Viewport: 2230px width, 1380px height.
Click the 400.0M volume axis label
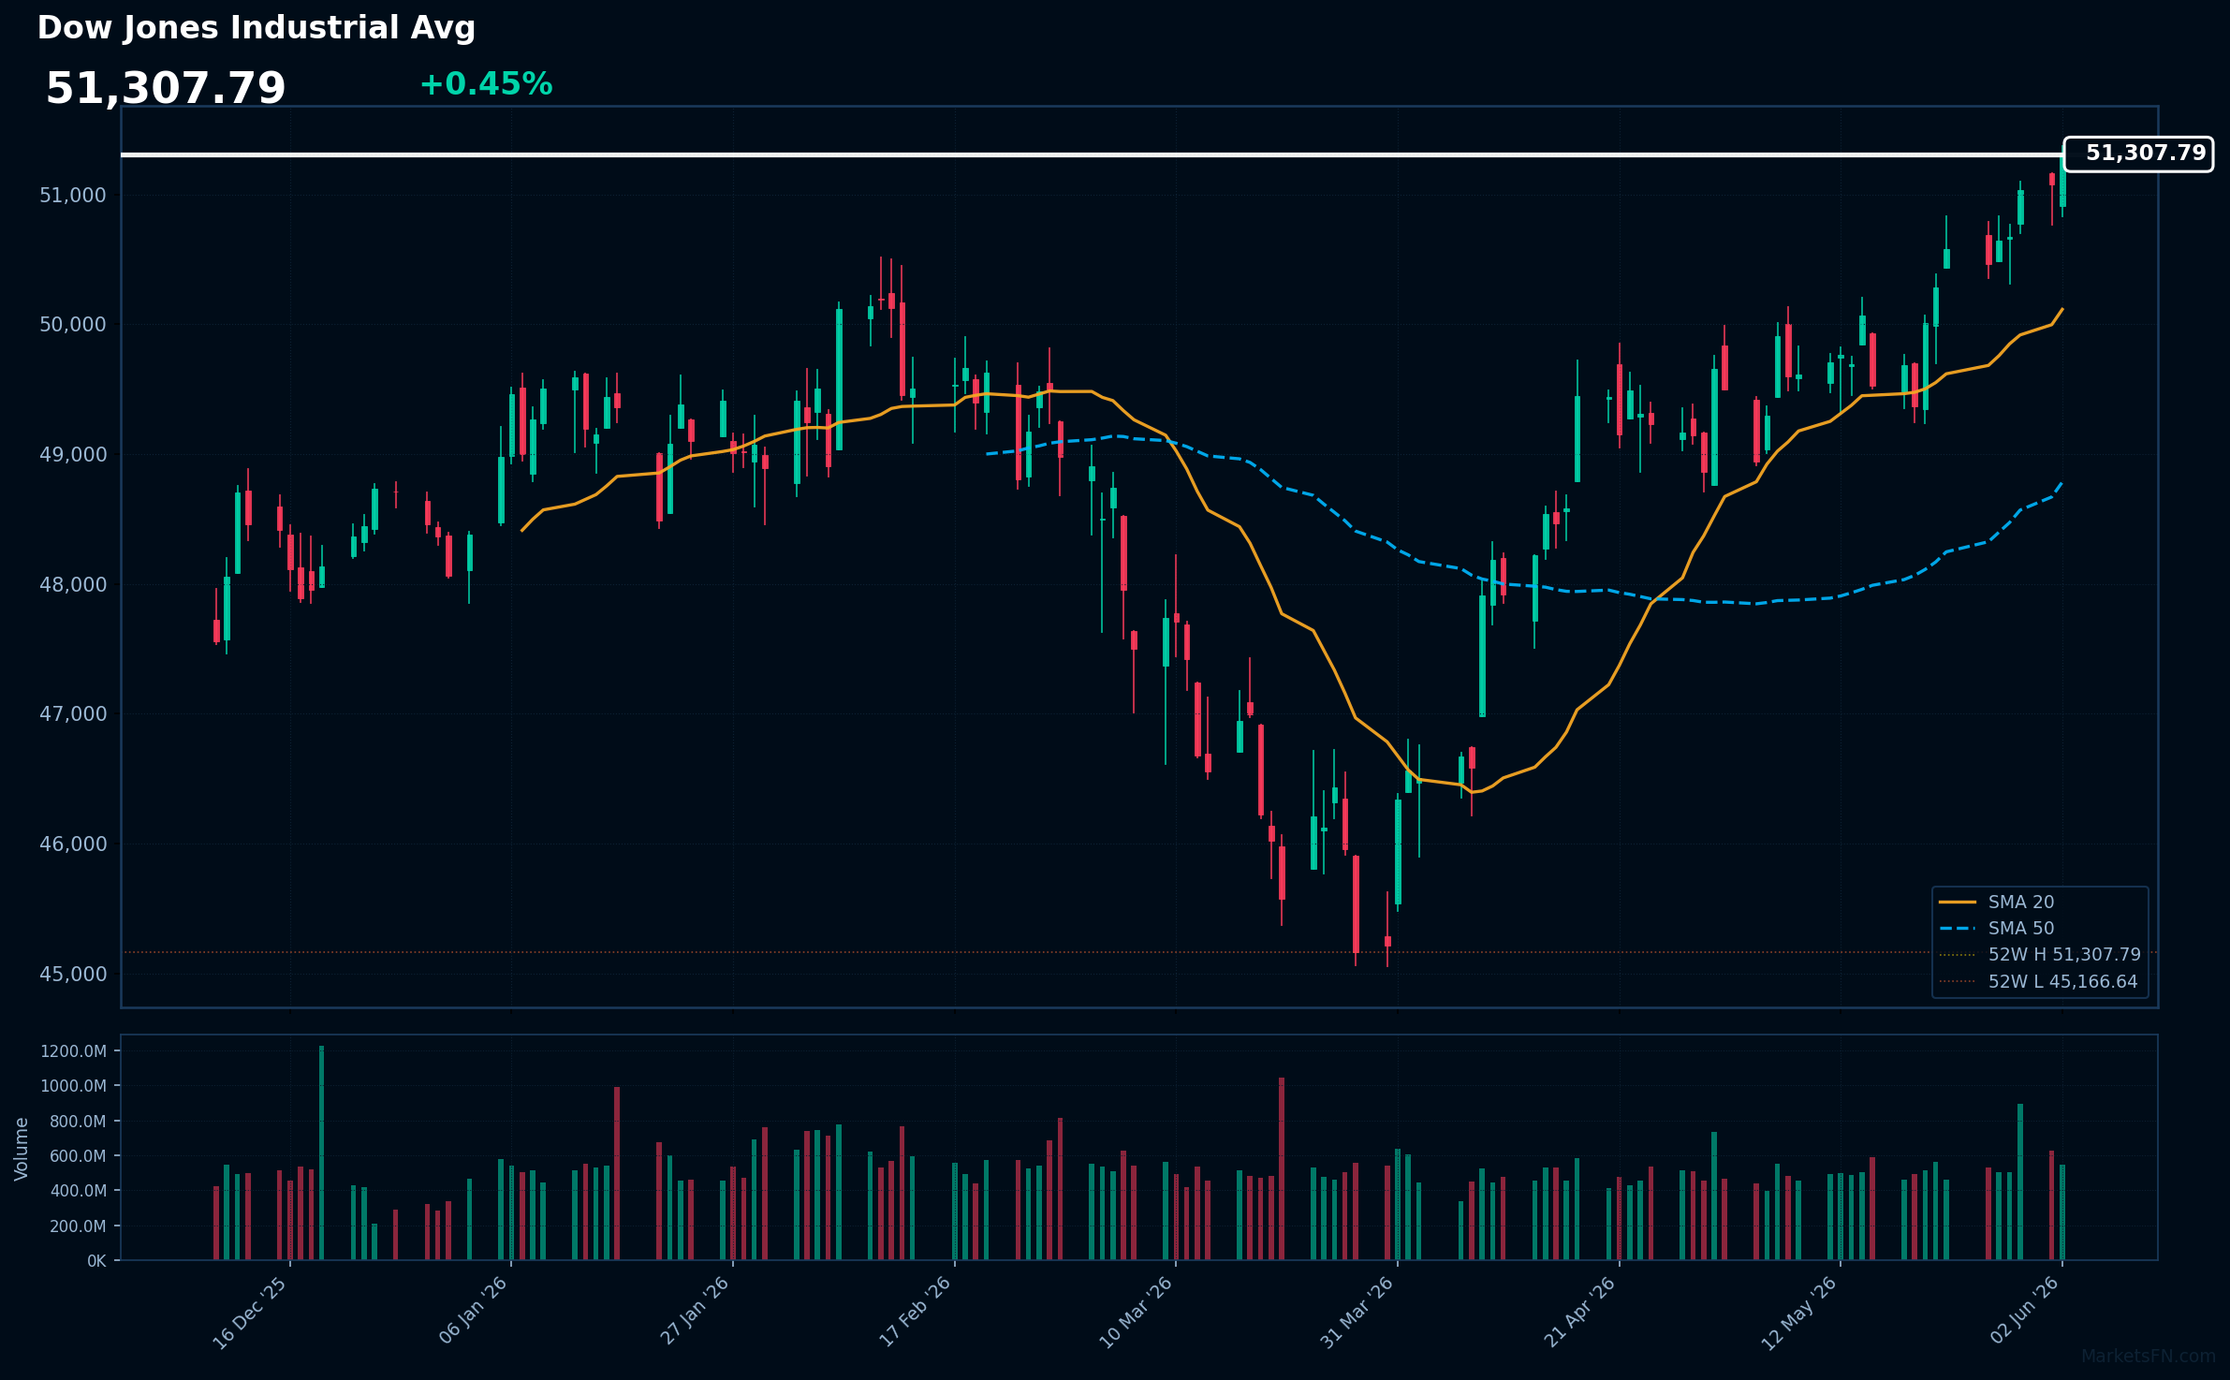click(78, 1191)
